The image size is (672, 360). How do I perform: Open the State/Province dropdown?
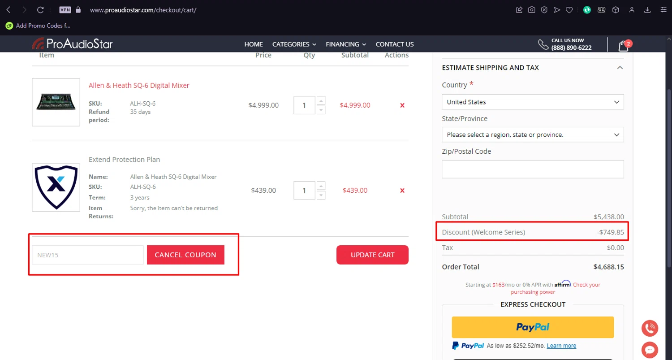coord(533,134)
